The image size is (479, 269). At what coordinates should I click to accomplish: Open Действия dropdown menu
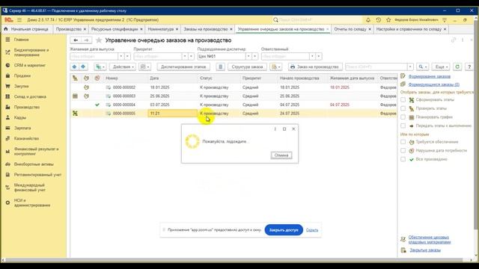click(123, 67)
